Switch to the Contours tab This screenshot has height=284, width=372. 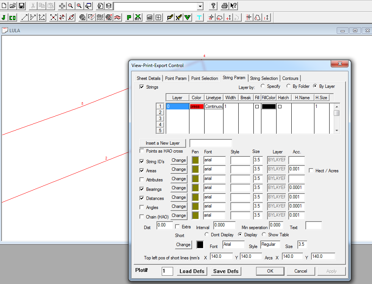tap(290, 78)
